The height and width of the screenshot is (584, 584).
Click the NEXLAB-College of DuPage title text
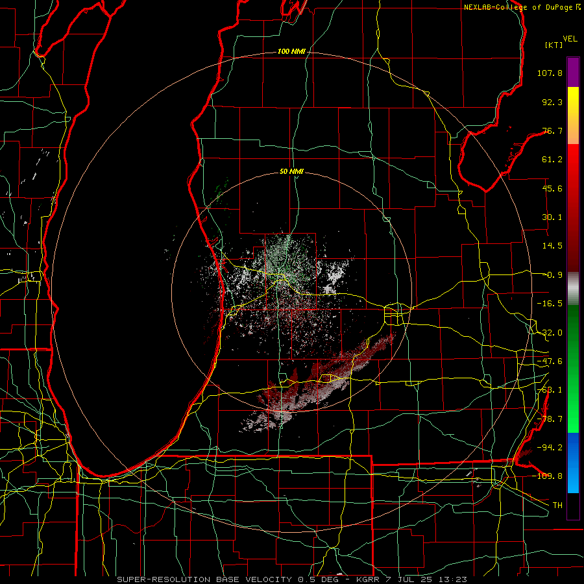point(518,7)
